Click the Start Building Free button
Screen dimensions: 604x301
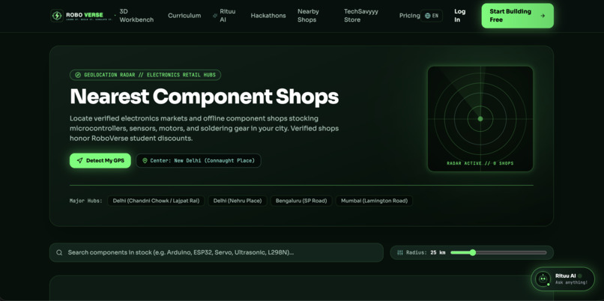(x=517, y=16)
